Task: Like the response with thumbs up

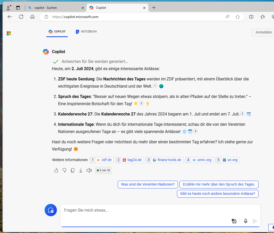Action: point(56,170)
